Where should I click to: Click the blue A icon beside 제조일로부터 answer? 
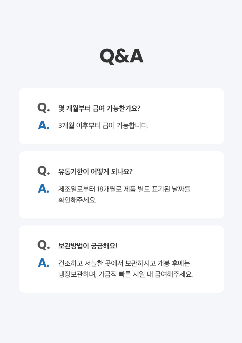44,189
